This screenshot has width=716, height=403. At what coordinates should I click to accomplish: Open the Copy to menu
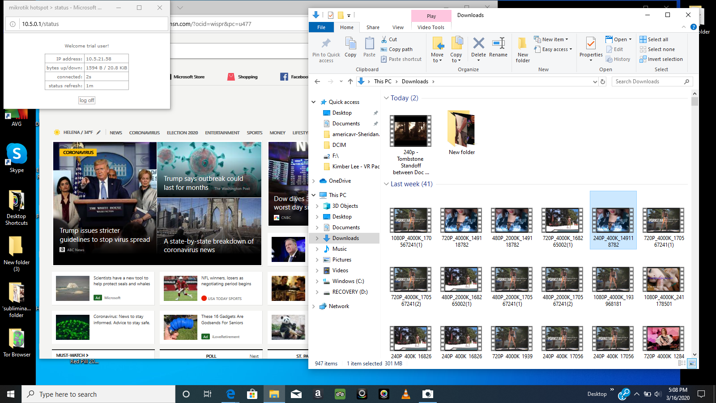456,50
